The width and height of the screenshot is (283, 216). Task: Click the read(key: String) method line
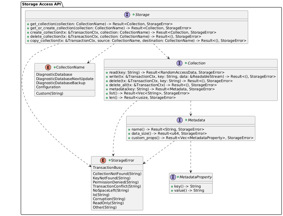point(167,72)
